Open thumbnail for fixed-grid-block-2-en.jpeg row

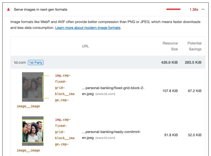[x=33, y=87]
